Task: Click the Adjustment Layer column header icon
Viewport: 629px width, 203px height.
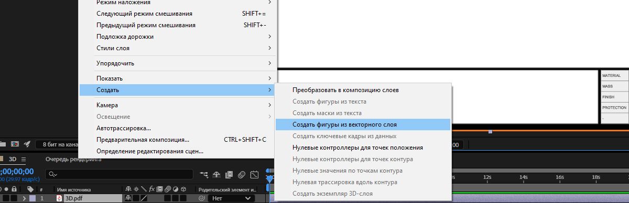Action: click(x=176, y=189)
